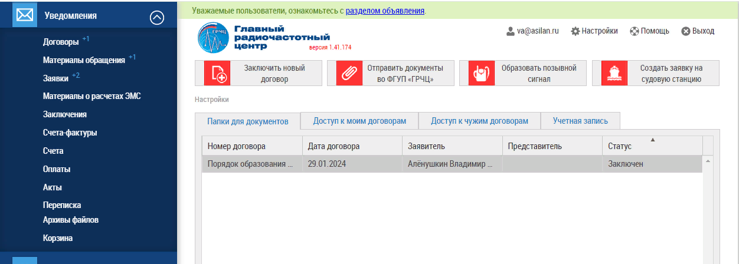
Task: Switch to the Доступ к моим договорам tab
Action: (x=359, y=121)
